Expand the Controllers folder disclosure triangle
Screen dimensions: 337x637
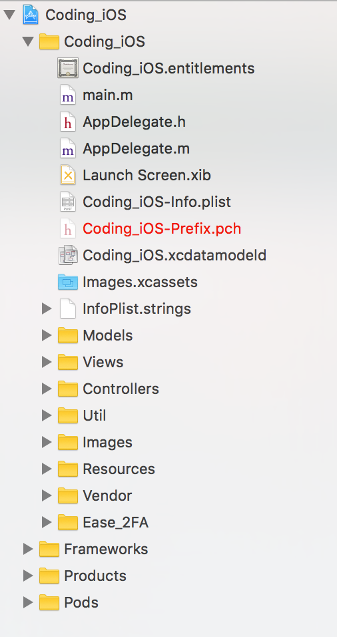pyautogui.click(x=47, y=389)
